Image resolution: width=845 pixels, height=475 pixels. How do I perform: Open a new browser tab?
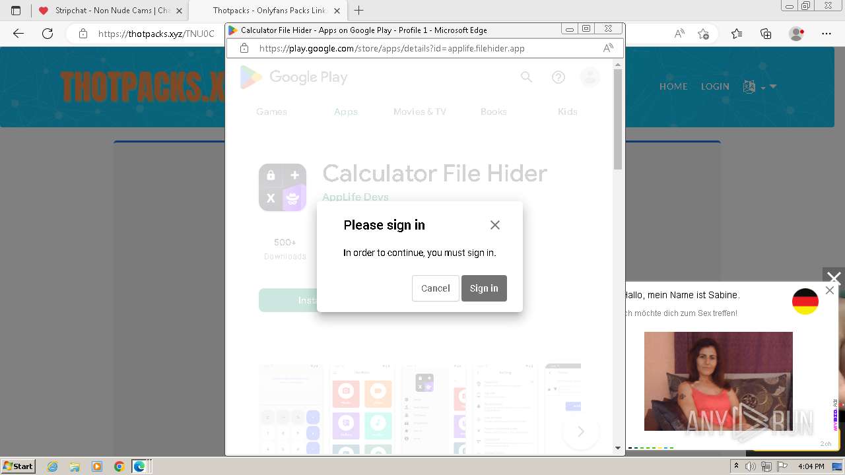tap(359, 11)
